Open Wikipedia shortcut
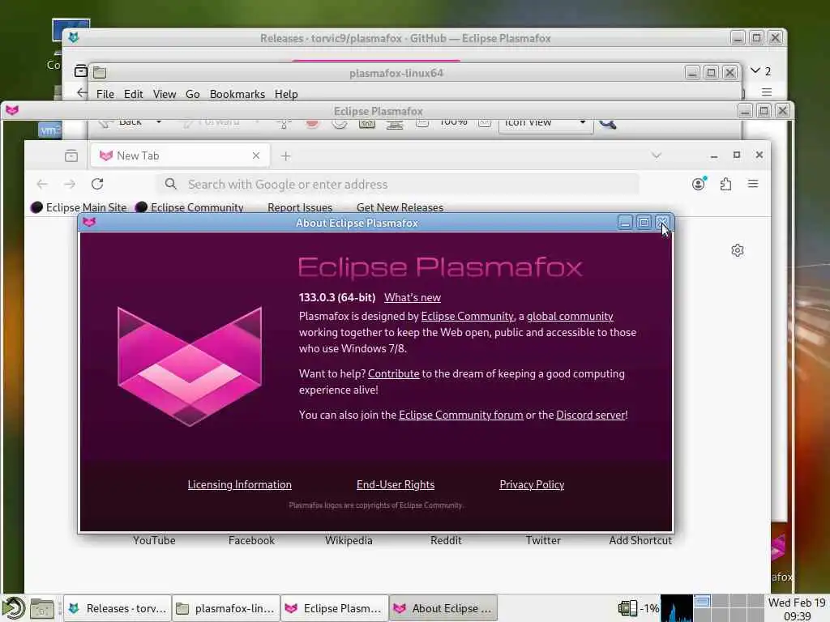The image size is (830, 622). coord(349,540)
